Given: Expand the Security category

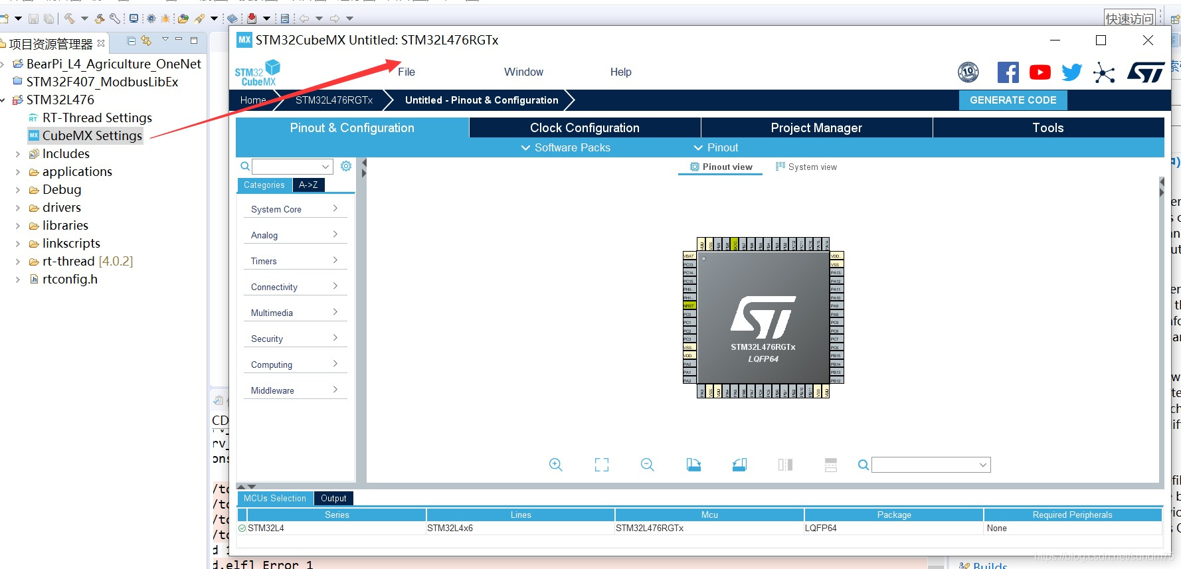Looking at the screenshot, I should pyautogui.click(x=295, y=339).
